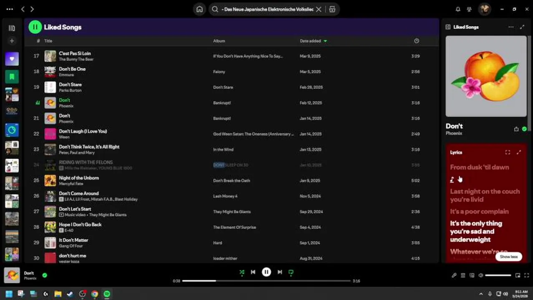This screenshot has width=533, height=300.
Task: Open the play queue
Action: tap(463, 275)
